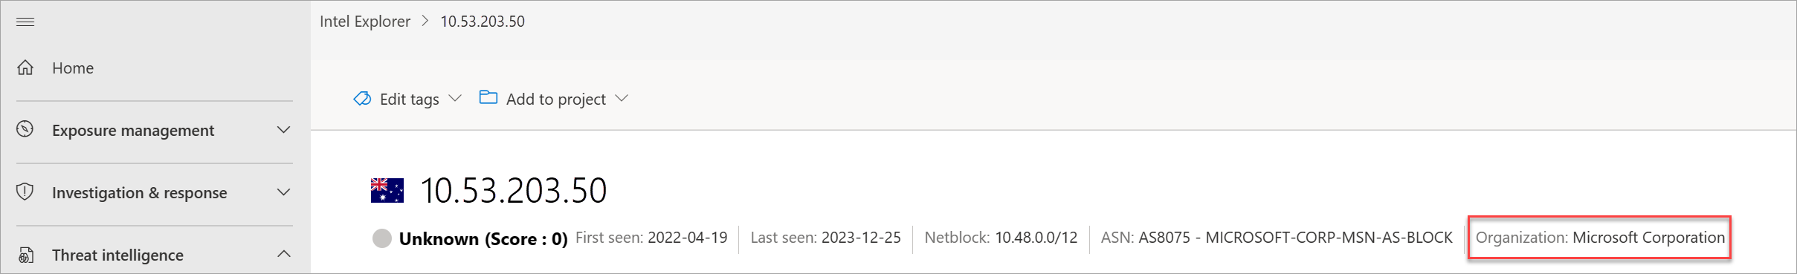Expand the Investigation & response chevron
The image size is (1797, 274).
pyautogui.click(x=283, y=192)
